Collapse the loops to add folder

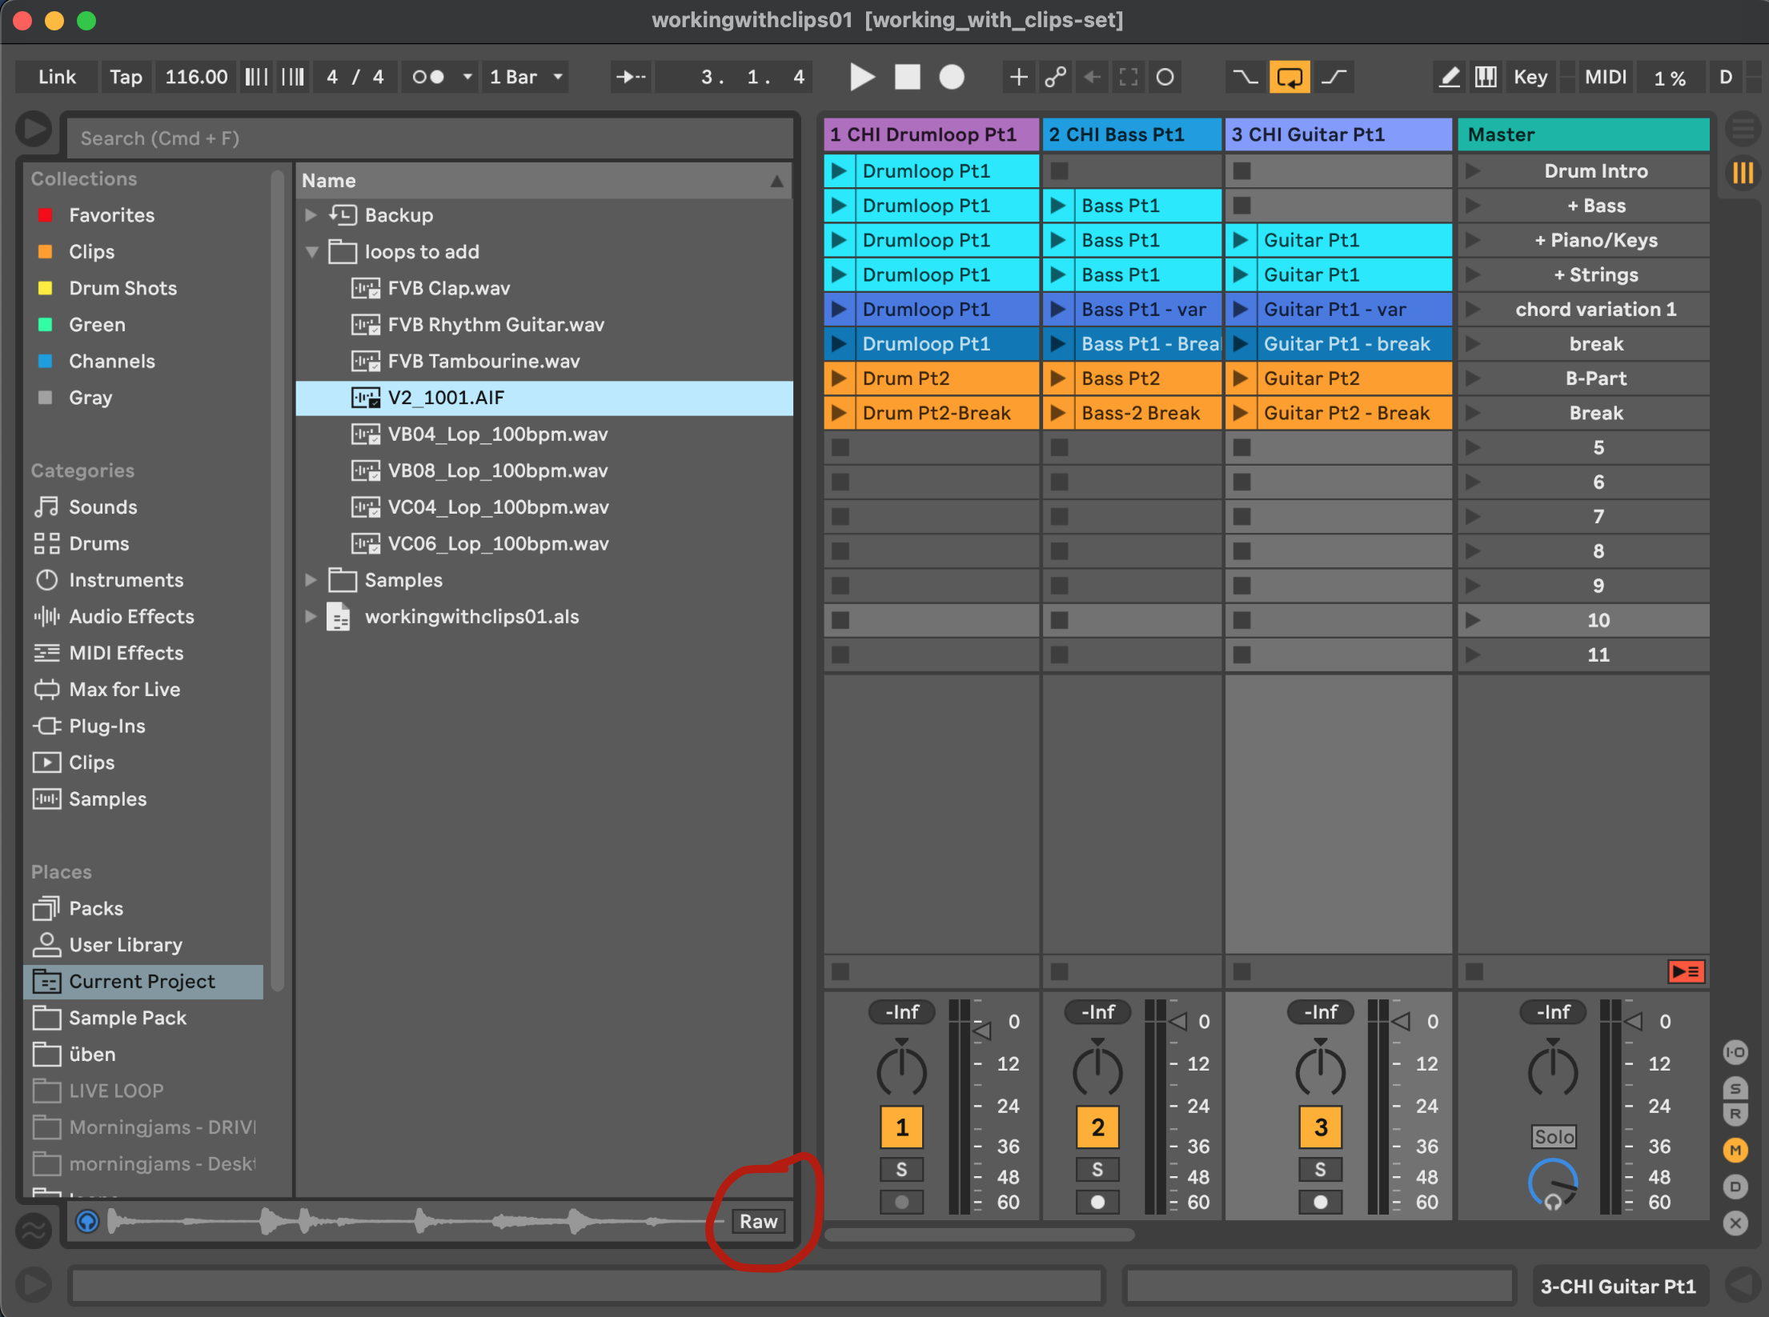tap(312, 252)
